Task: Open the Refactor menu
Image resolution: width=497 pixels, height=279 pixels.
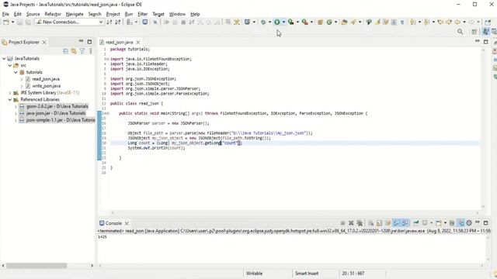Action: (53, 14)
